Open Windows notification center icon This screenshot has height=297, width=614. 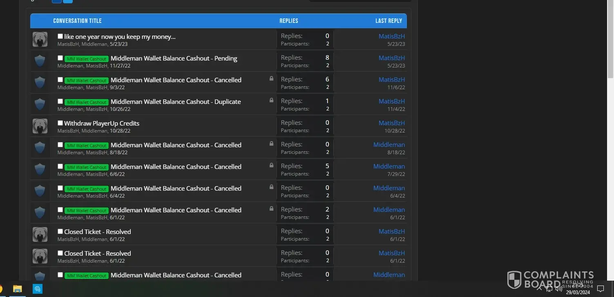[x=600, y=289]
